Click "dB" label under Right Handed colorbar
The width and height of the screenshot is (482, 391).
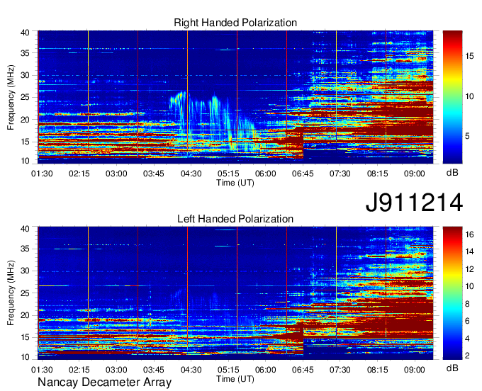point(452,173)
